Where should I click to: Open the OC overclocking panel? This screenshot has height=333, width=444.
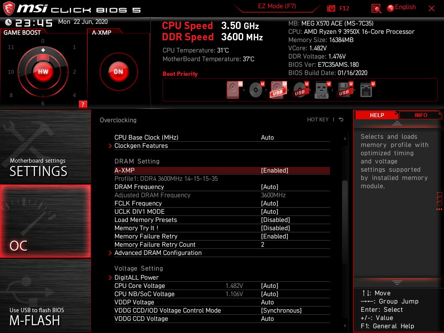45,221
